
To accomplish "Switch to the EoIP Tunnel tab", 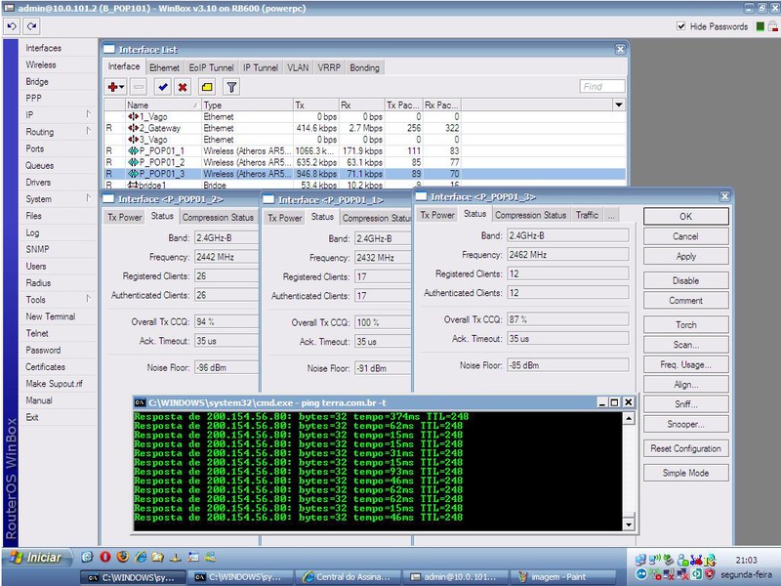I will 211,67.
